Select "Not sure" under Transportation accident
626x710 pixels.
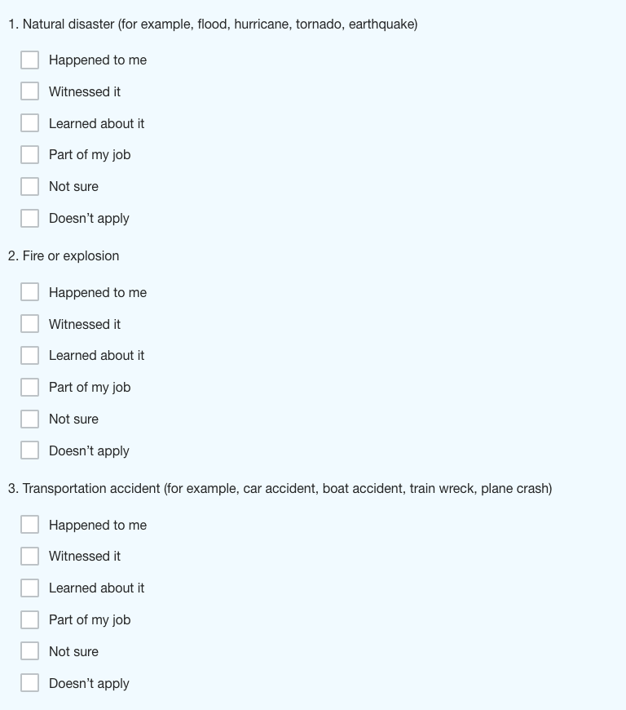pos(30,650)
